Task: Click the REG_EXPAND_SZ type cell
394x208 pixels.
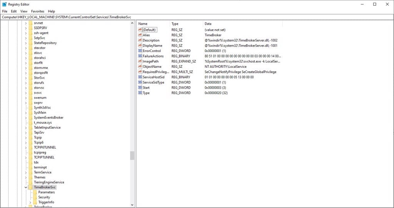Action: [x=184, y=61]
